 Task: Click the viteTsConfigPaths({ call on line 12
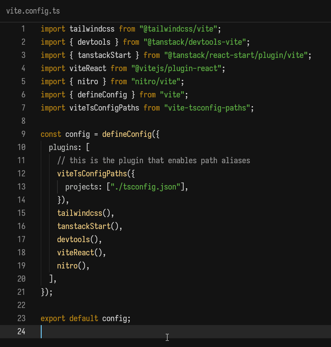coord(96,174)
